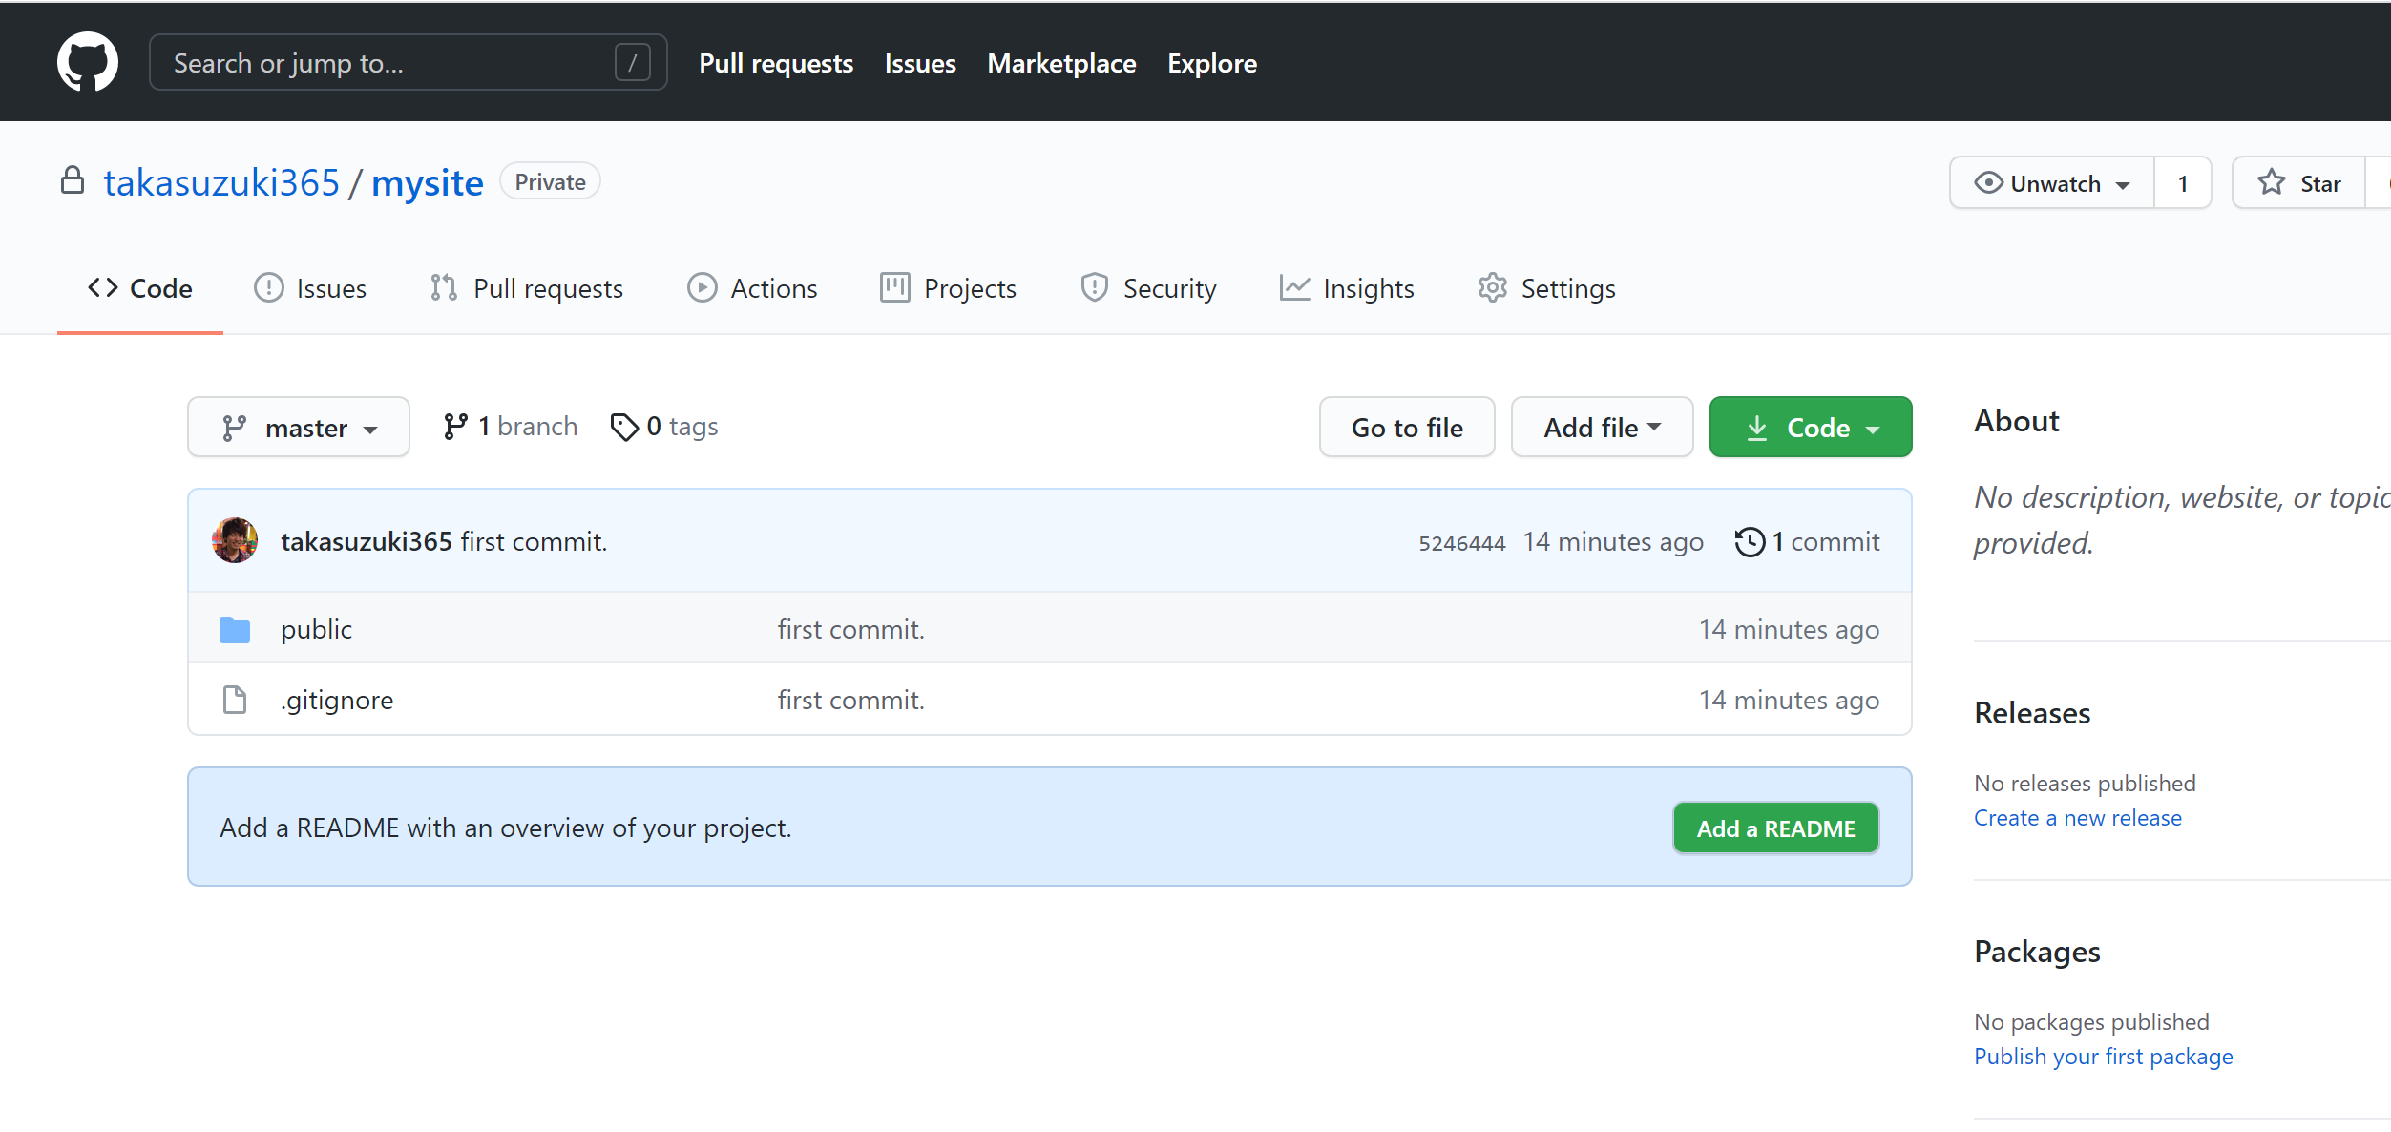This screenshot has height=1132, width=2391.
Task: Switch to the Actions tab
Action: pyautogui.click(x=752, y=288)
